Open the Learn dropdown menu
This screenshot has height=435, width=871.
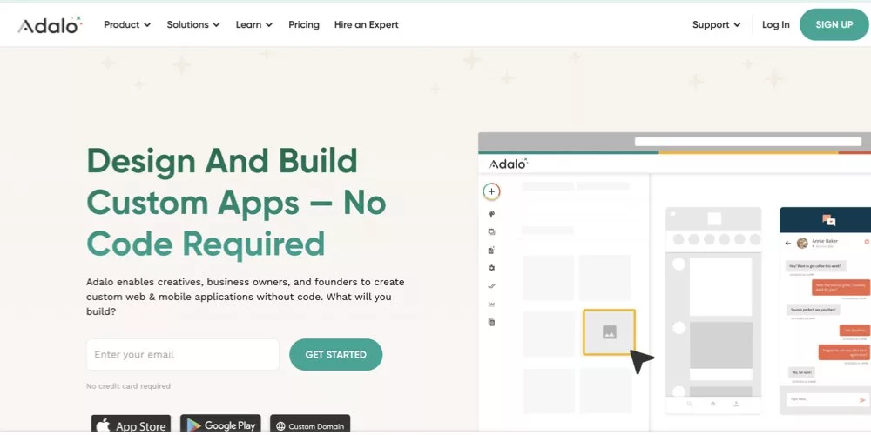(x=253, y=24)
